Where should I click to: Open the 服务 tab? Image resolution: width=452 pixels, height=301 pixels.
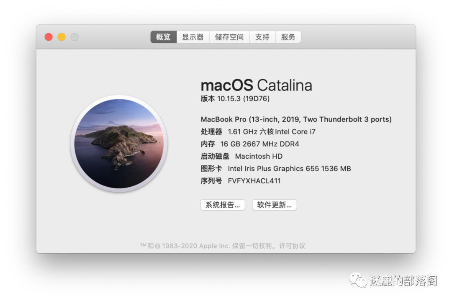coord(288,37)
